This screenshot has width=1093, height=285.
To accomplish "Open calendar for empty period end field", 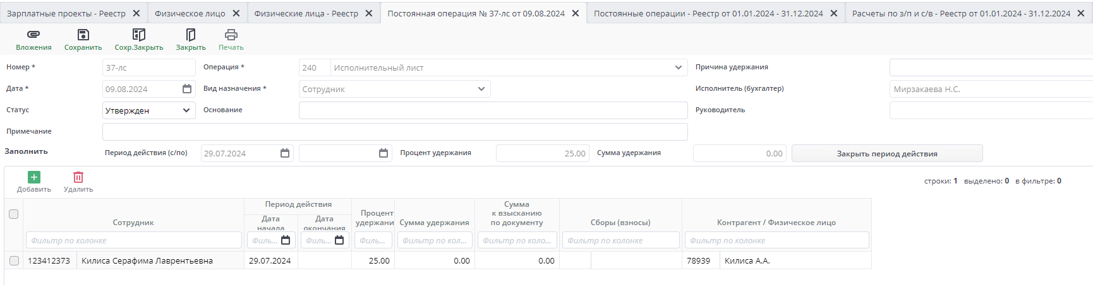I will [x=383, y=153].
